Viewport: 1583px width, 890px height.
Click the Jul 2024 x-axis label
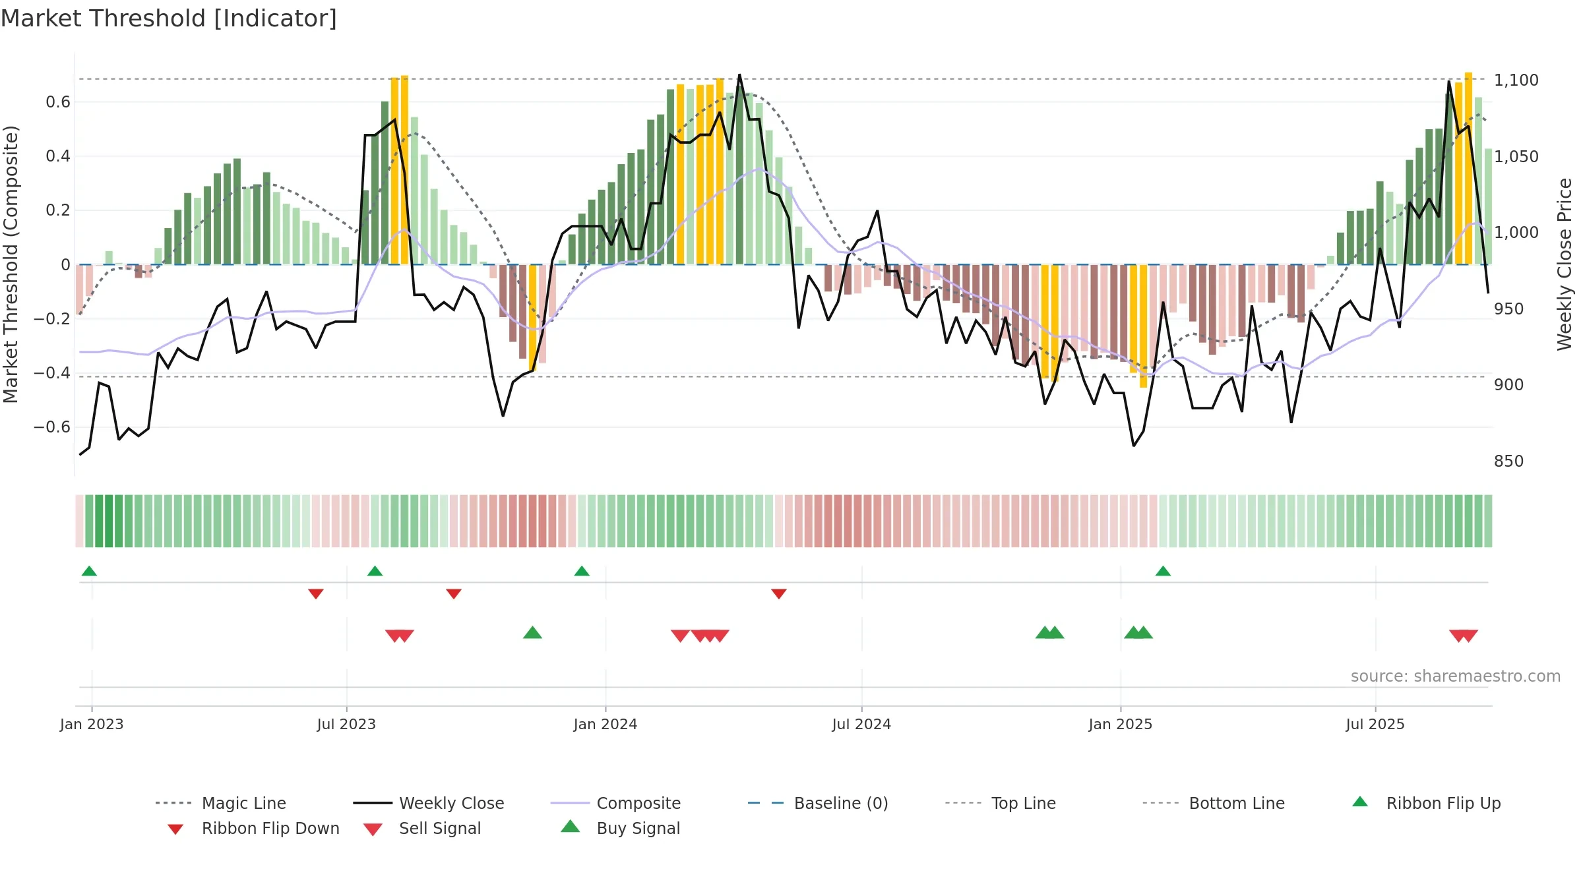[x=861, y=724]
